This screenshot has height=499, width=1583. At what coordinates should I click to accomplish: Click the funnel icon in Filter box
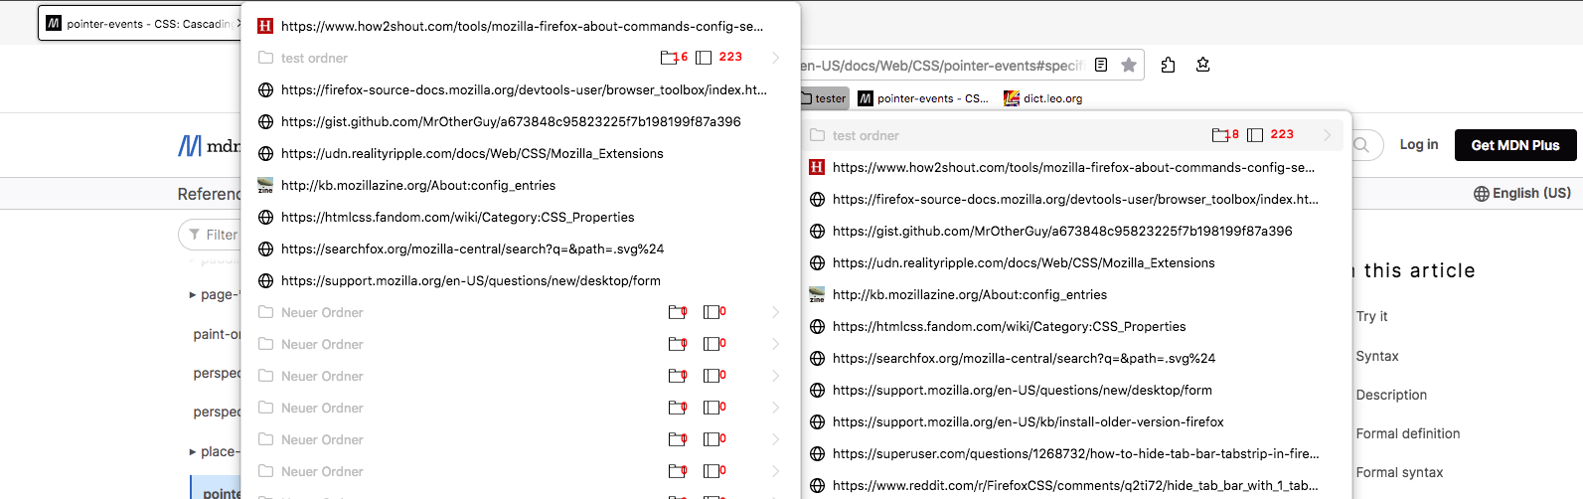tap(194, 235)
